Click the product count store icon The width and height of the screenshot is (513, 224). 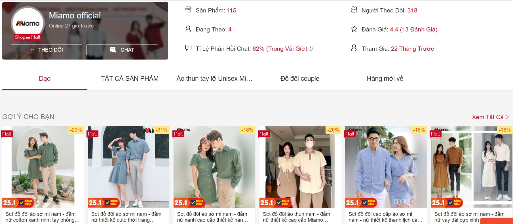pyautogui.click(x=188, y=10)
